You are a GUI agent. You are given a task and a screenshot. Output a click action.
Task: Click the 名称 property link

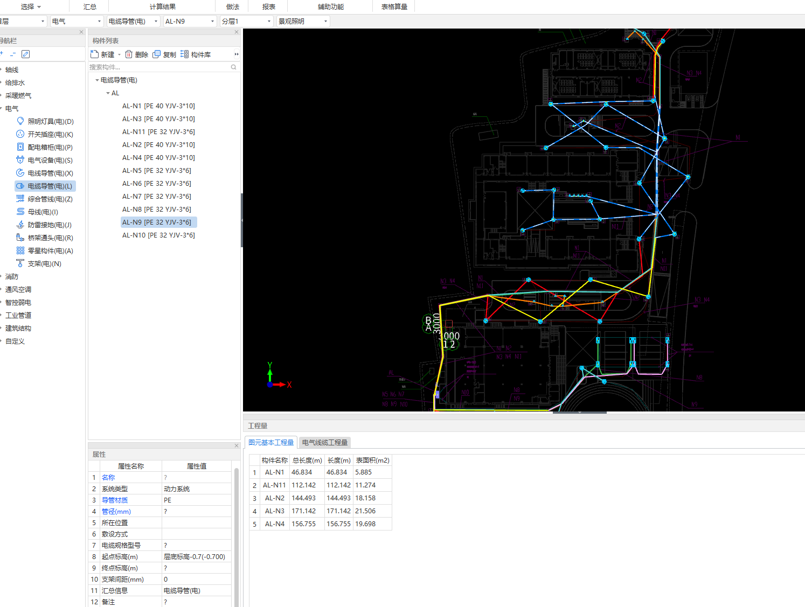(x=108, y=478)
